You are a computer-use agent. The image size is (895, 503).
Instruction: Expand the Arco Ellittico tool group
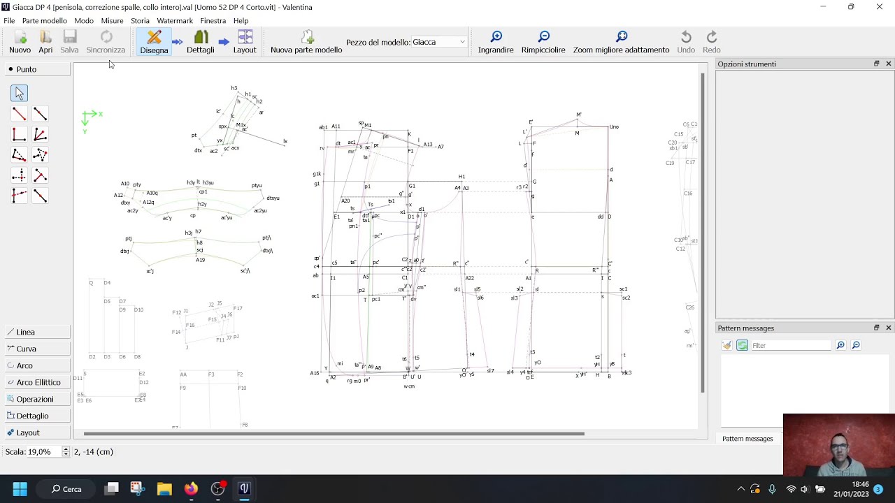pyautogui.click(x=36, y=382)
